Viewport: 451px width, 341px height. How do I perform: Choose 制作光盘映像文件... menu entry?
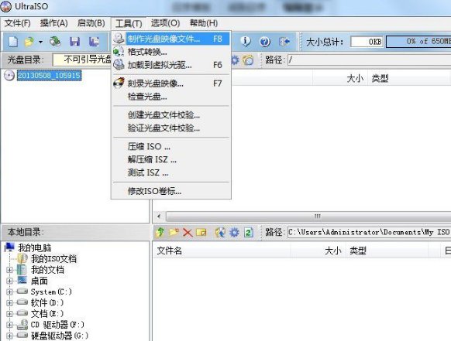point(170,39)
